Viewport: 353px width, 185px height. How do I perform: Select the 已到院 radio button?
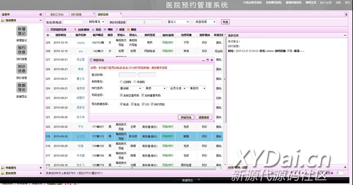pos(121,82)
